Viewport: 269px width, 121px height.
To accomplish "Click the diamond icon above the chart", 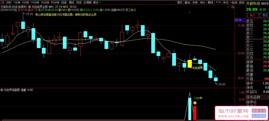I will point(228,7).
